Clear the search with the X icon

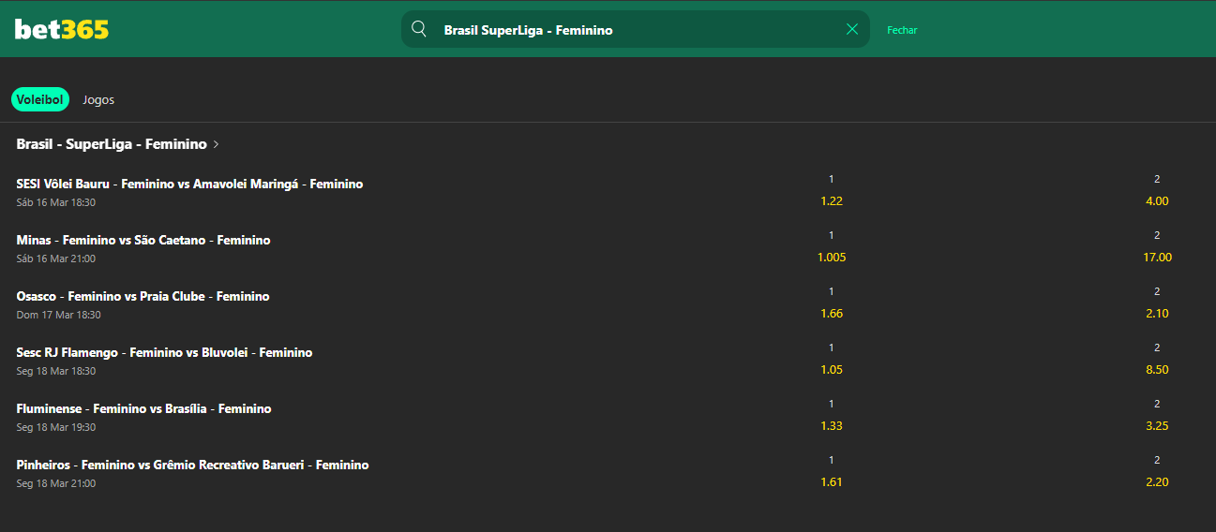pyautogui.click(x=852, y=29)
